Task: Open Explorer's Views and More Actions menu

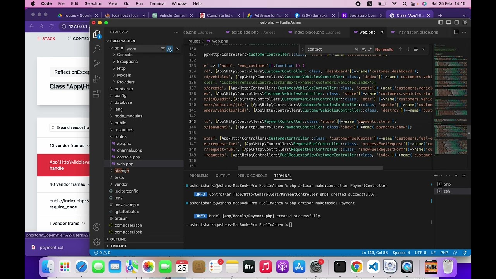Action: coord(176,32)
